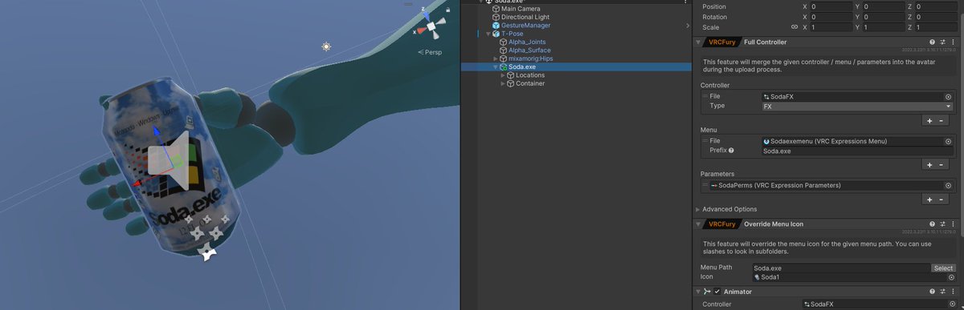Viewport: 964px width, 310px height.
Task: Open object picker for SodaPerms parameters
Action: pyautogui.click(x=948, y=185)
